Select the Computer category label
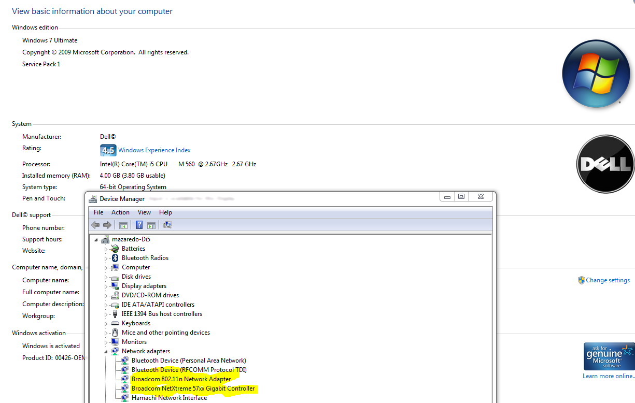 [x=136, y=267]
